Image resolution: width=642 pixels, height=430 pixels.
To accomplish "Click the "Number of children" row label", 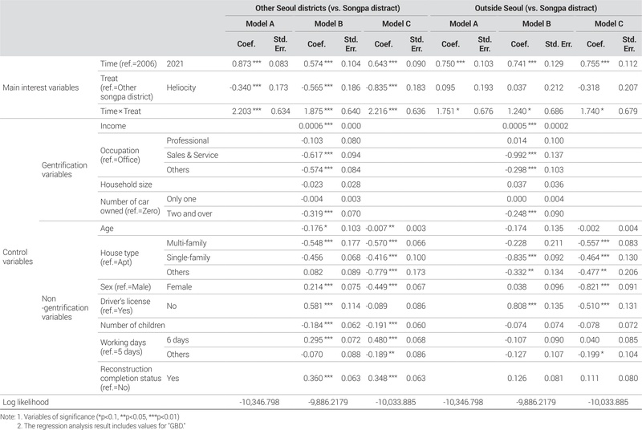I will point(133,325).
